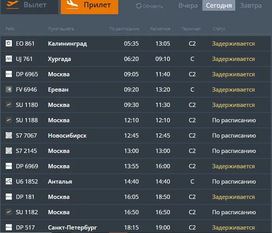This screenshot has width=272, height=233.
Task: Switch to the Вылет departures tab
Action: 29,7
